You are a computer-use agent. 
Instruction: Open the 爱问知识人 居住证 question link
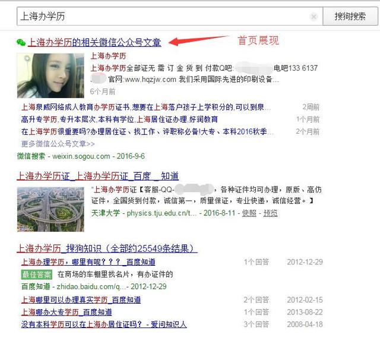pos(104,325)
